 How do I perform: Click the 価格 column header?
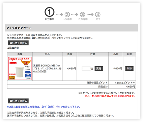click(x=69, y=54)
